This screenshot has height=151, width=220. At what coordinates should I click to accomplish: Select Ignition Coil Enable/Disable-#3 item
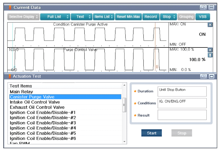[43, 123]
